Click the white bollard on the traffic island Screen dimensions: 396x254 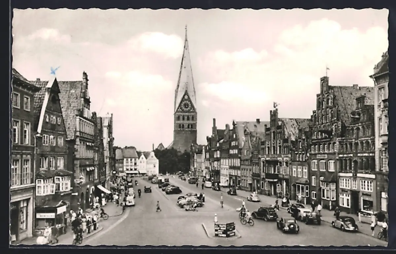click(216, 218)
